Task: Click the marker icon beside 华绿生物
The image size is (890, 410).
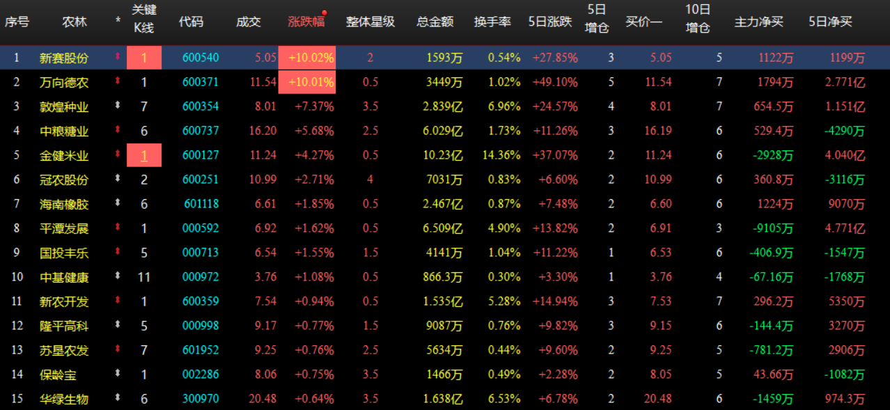Action: point(118,399)
